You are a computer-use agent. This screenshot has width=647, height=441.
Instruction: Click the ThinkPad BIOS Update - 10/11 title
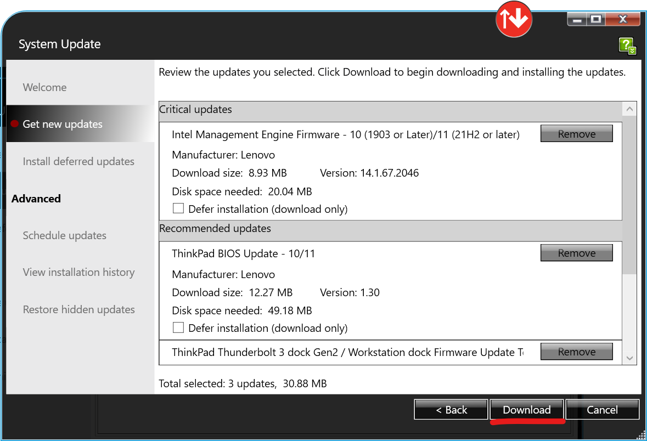pos(244,254)
